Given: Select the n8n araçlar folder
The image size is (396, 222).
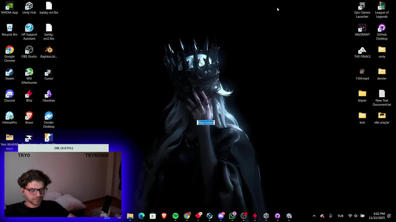Looking at the screenshot, I should click(x=382, y=118).
